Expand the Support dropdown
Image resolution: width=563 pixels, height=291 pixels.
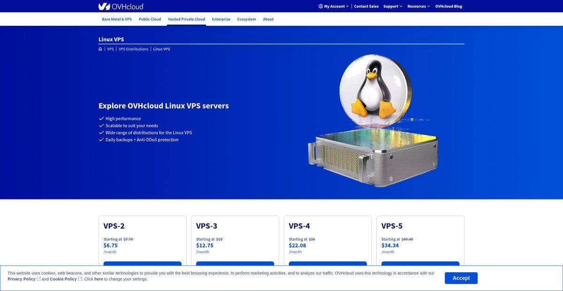tap(393, 6)
